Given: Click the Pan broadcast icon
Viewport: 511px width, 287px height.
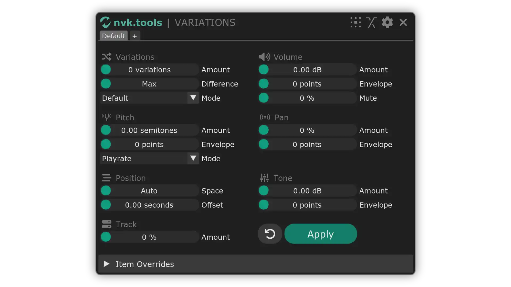Looking at the screenshot, I should point(265,117).
